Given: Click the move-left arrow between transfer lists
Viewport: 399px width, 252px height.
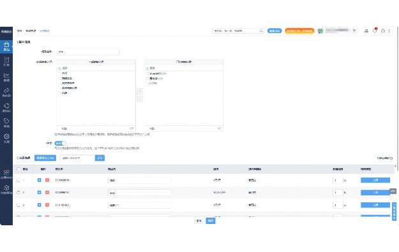Looking at the screenshot, I should 140,99.
